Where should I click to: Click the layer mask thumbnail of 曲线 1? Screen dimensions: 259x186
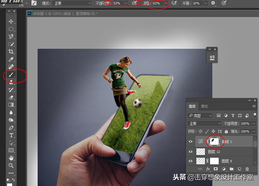tap(215, 141)
